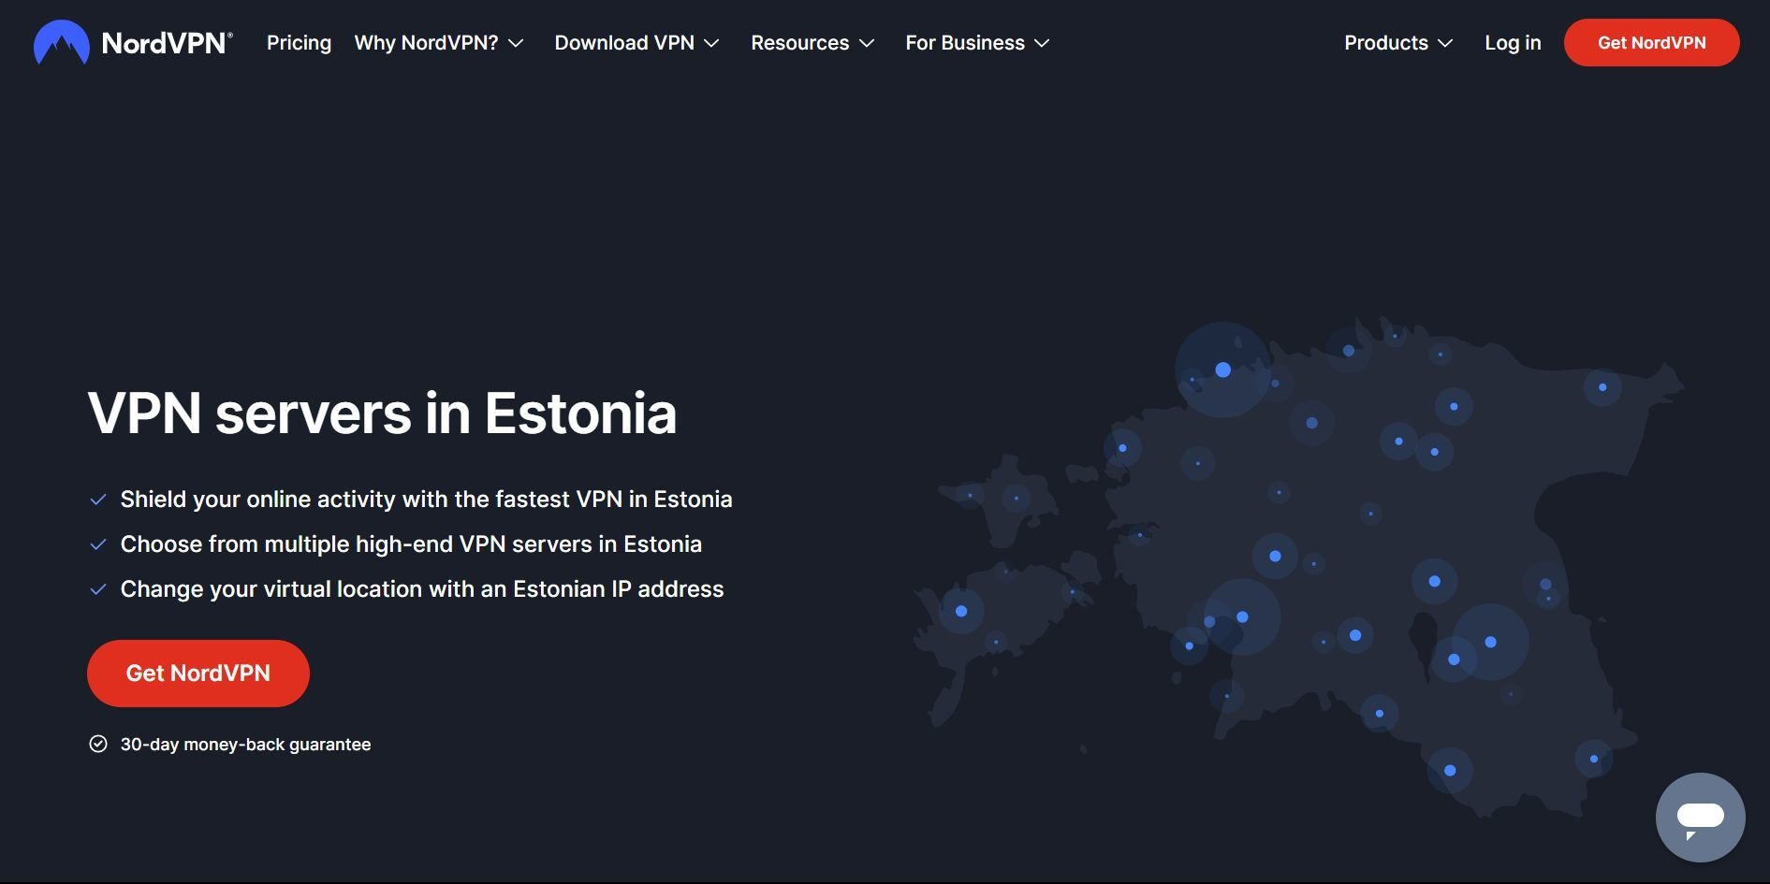1770x884 pixels.
Task: Open the Products menu
Action: [x=1386, y=43]
